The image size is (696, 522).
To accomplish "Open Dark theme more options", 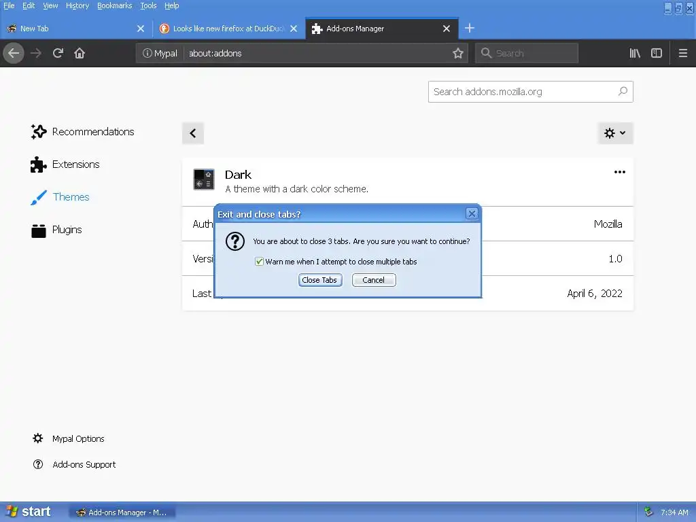I will (620, 172).
